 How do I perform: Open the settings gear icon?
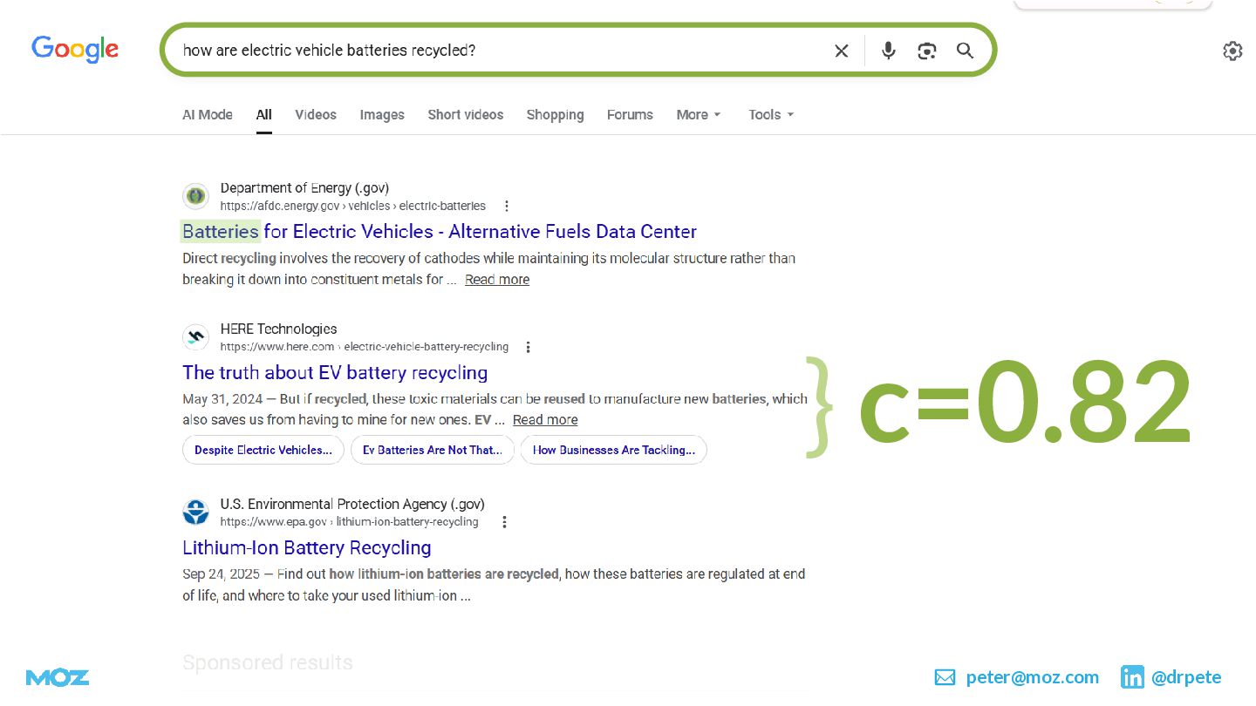(x=1232, y=51)
